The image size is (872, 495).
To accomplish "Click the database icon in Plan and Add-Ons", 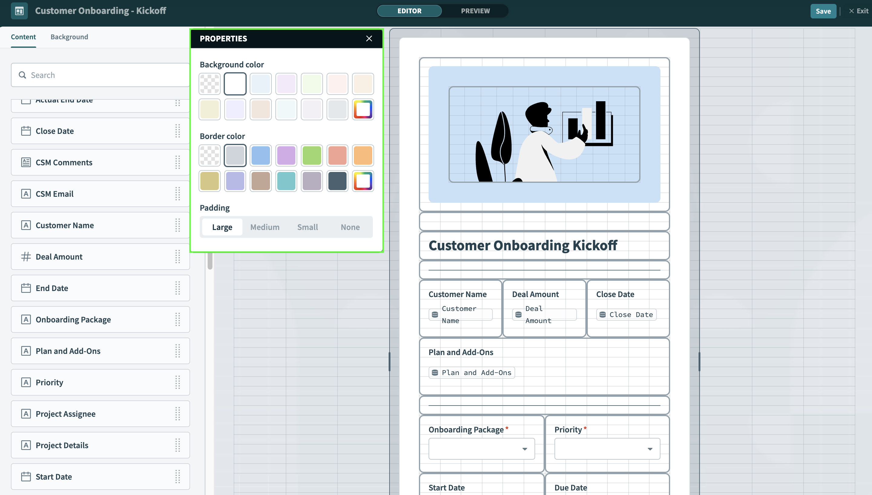I will coord(435,373).
